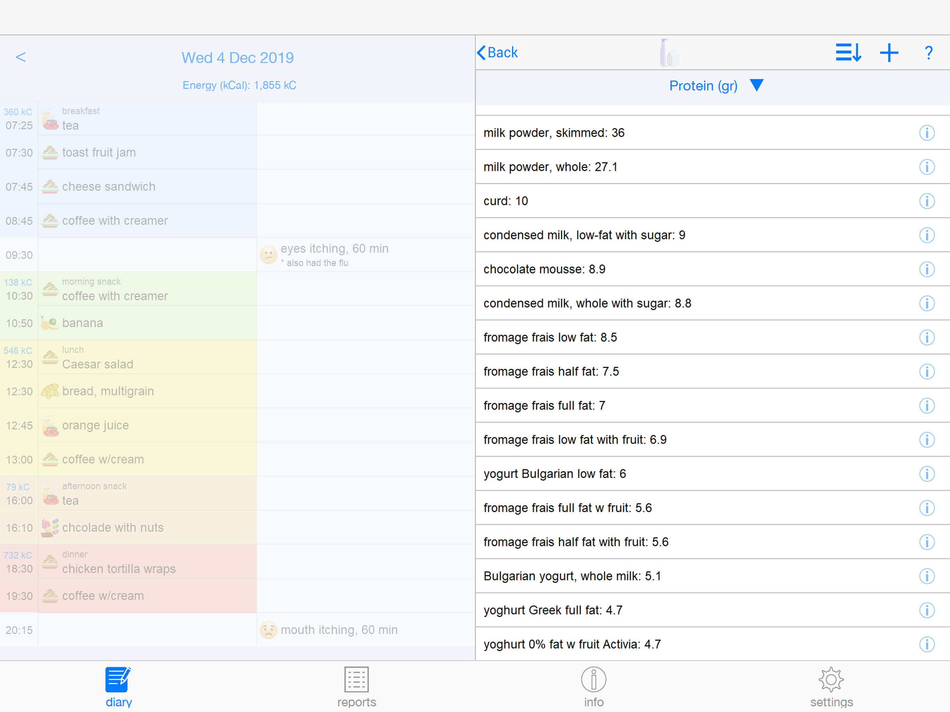Select yoghurt Greek full fat: 4.7 row
Screen dimensions: 950x712
click(712, 610)
